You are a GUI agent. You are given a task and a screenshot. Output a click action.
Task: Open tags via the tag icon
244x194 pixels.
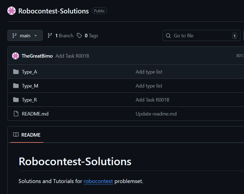80,35
